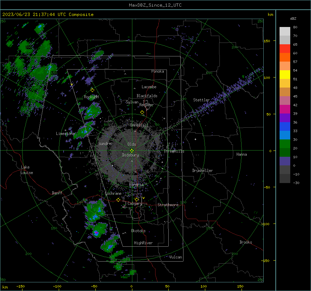Click the Ponoka town label
Screen dimensions: 311x291
(158, 71)
